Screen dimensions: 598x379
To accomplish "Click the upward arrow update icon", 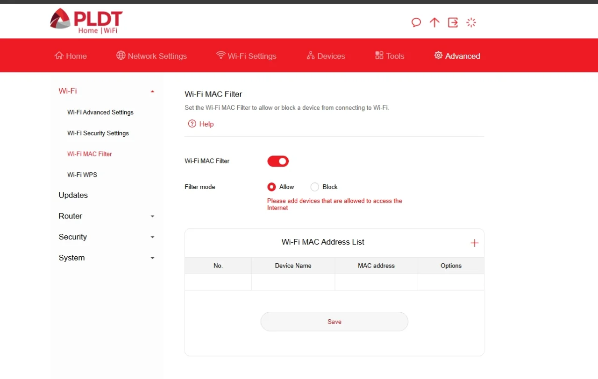I will 434,22.
